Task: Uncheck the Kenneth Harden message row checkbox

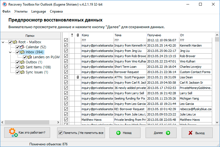Action: click(x=66, y=45)
